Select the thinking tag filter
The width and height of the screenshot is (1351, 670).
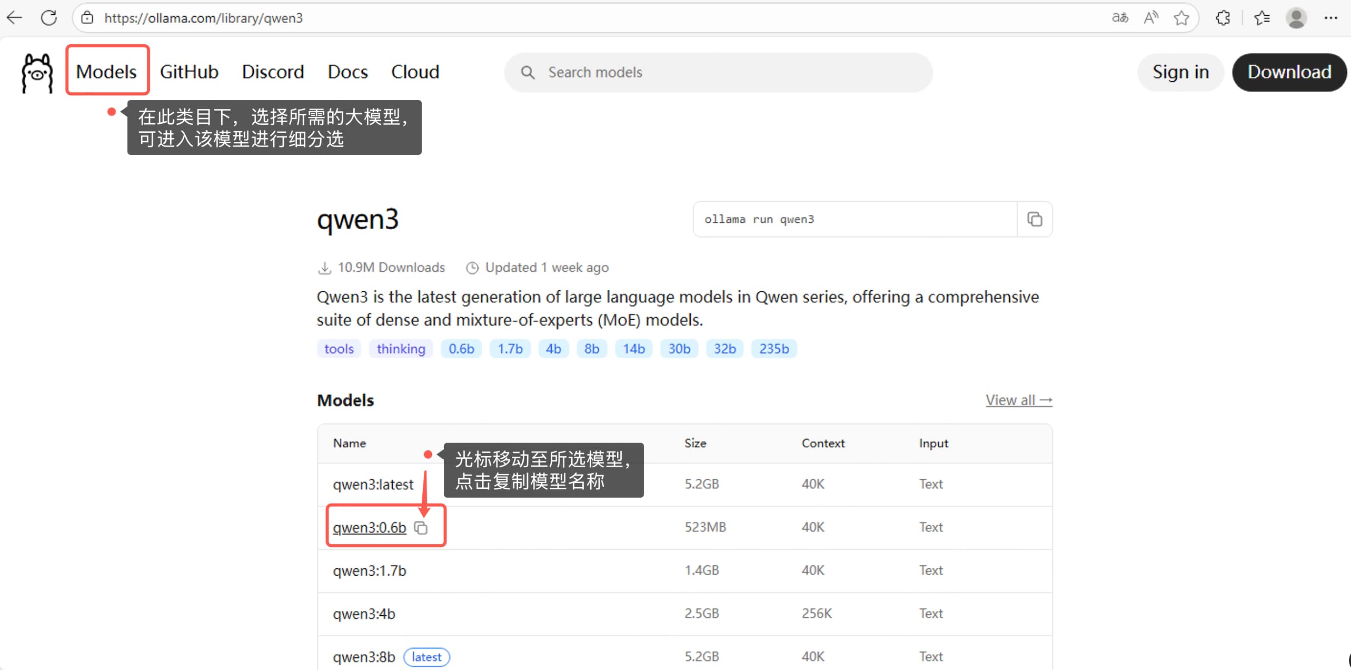pos(401,349)
